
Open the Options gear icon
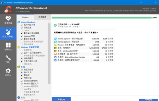8,71
